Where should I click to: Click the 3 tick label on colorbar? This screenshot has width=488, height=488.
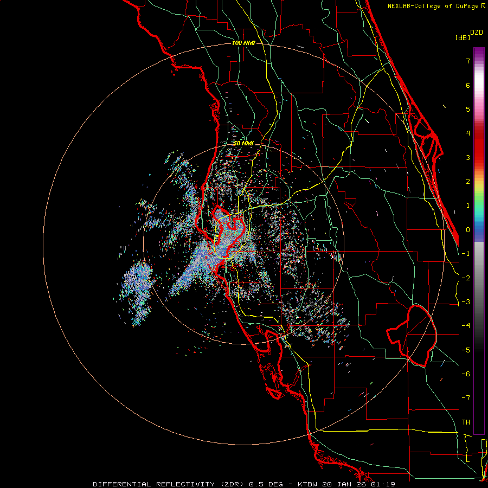pyautogui.click(x=468, y=157)
